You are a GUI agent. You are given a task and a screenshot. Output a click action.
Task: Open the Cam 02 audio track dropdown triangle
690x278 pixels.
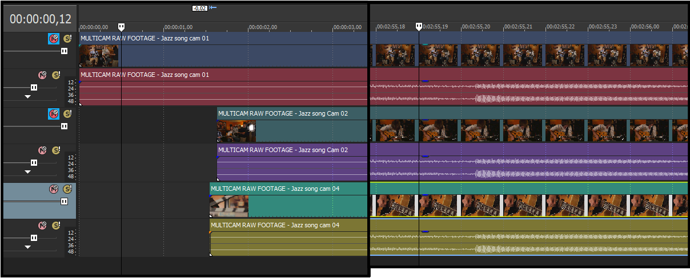tap(27, 172)
